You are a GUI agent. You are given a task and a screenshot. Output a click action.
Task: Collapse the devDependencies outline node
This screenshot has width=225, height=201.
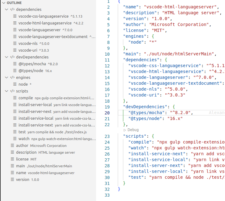pos(6,57)
